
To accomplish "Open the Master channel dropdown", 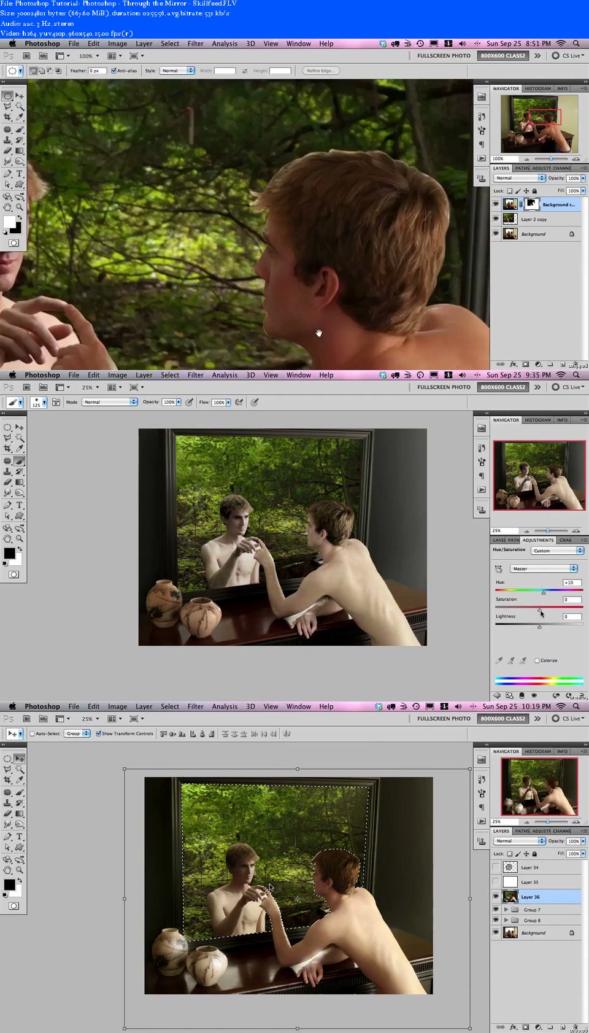I will point(544,568).
